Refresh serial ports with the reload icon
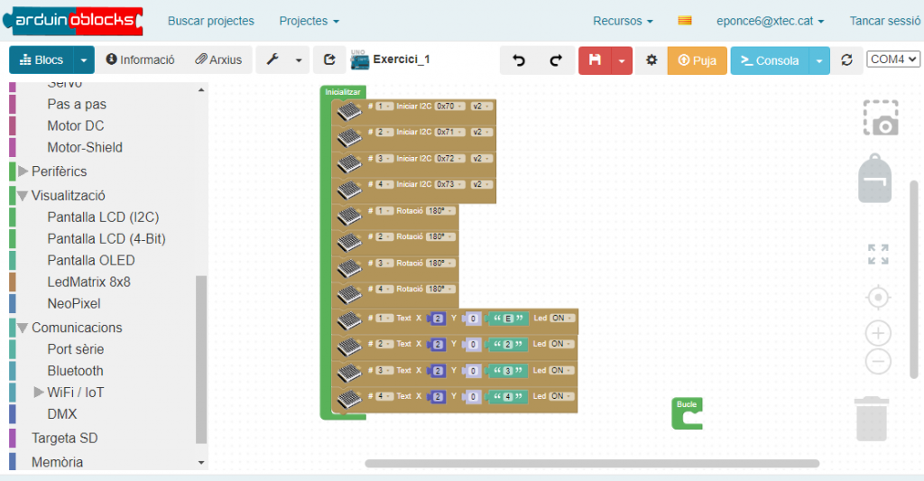924x481 pixels. point(846,60)
